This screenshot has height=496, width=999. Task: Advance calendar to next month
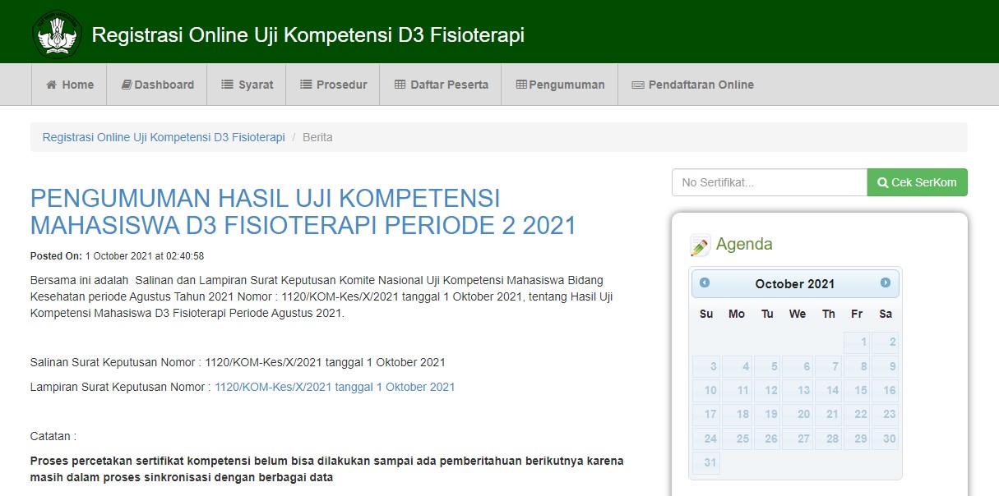tap(886, 282)
